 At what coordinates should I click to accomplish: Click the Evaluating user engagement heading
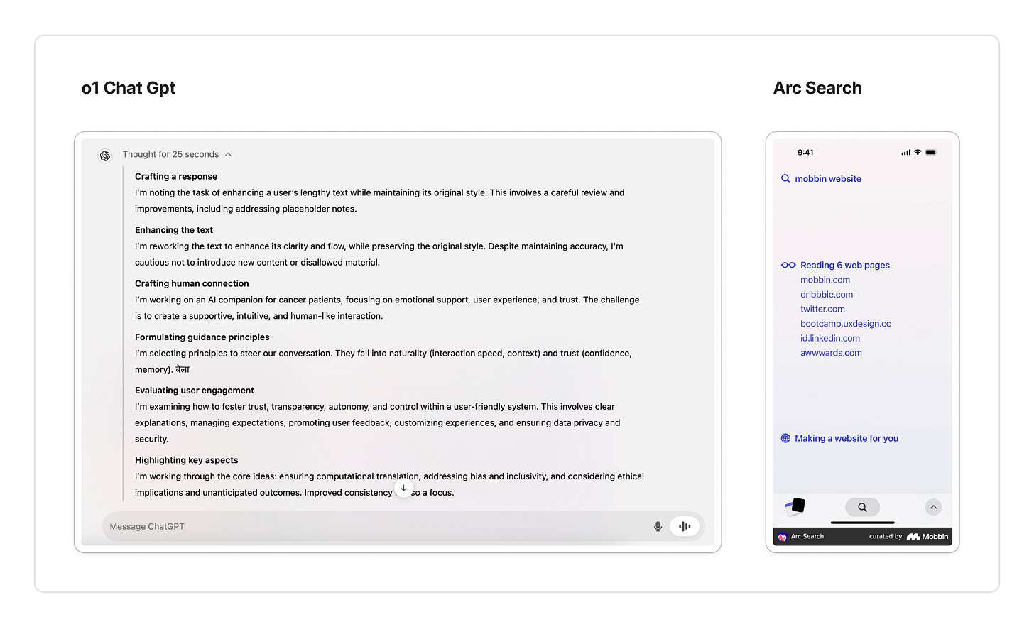click(x=195, y=391)
